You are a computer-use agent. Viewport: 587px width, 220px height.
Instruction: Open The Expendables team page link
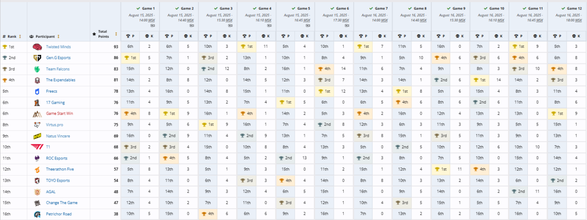(61, 80)
